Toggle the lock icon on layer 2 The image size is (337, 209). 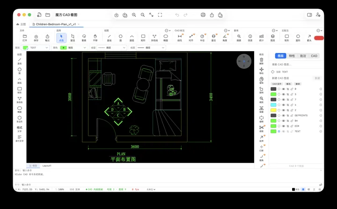click(292, 110)
